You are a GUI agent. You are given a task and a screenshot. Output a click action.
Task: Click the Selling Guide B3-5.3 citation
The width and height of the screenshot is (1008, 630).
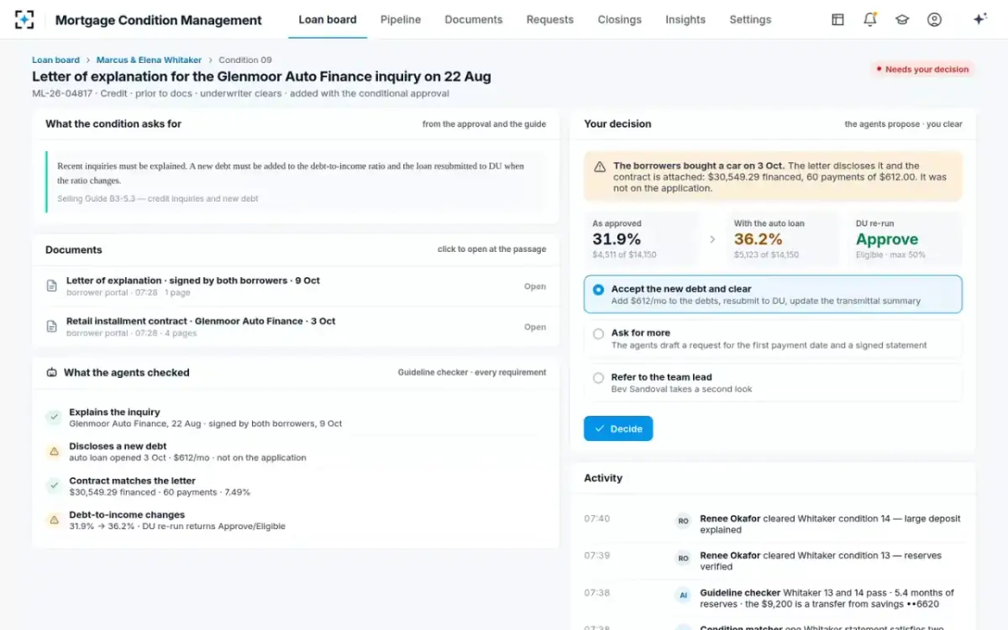click(158, 199)
